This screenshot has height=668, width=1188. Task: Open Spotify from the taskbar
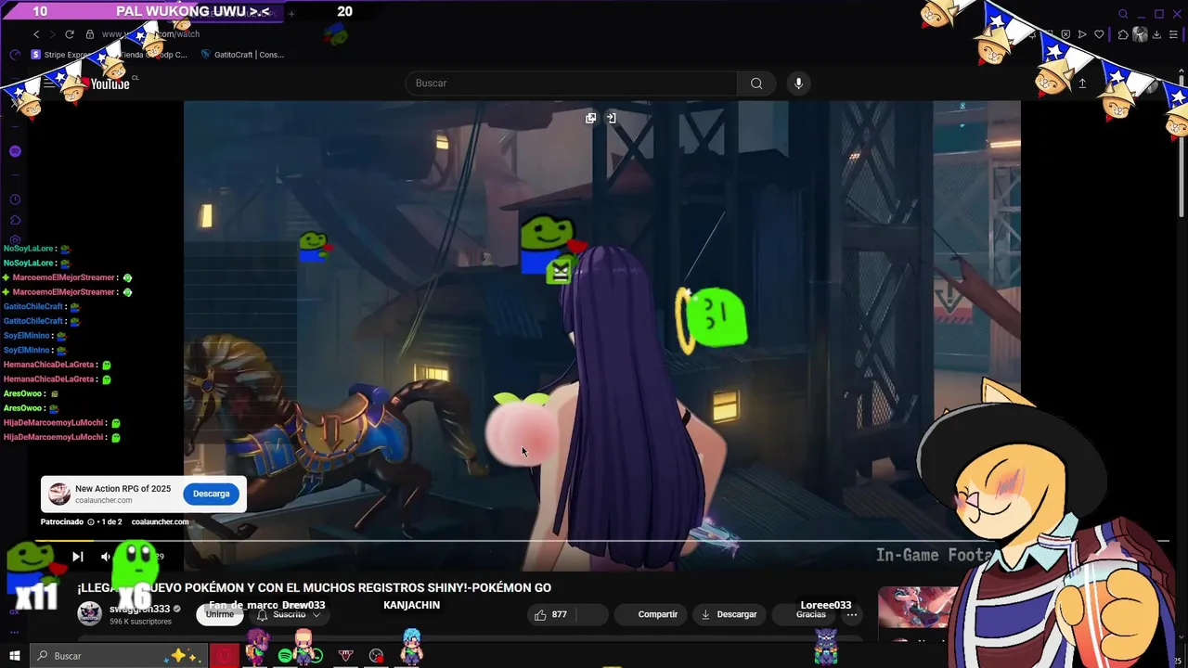[x=286, y=656]
